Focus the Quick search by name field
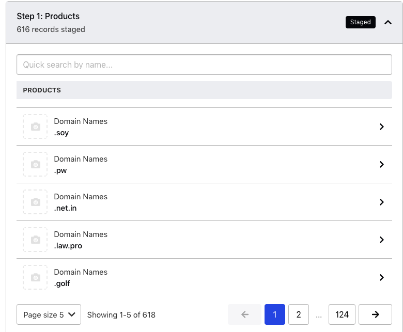403x332 pixels. pos(204,65)
